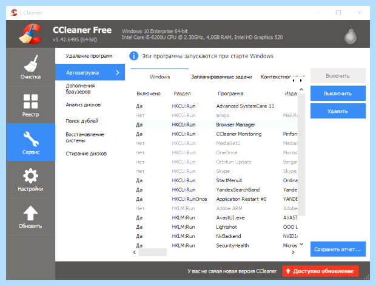
Task: Click the pear icon in header
Action: point(351,35)
